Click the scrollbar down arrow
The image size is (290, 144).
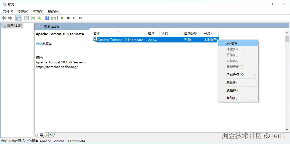pos(287,129)
